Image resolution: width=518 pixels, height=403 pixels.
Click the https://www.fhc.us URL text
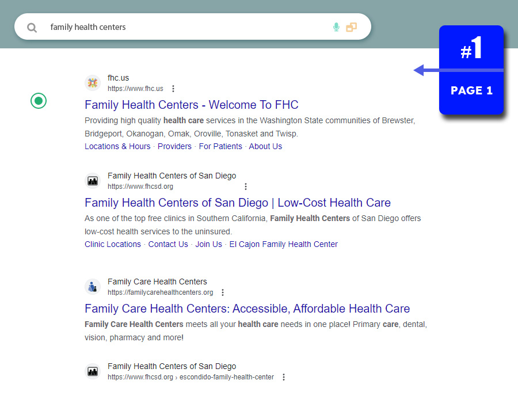(x=135, y=89)
